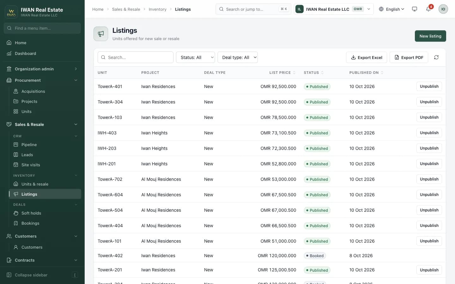The width and height of the screenshot is (455, 284).
Task: Click the Find a menu item field
Action: click(42, 28)
